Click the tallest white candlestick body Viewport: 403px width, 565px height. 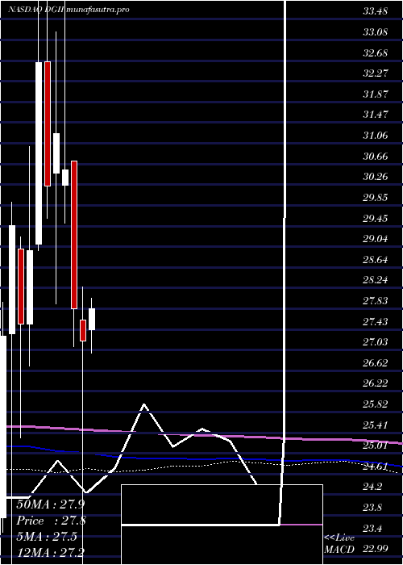39,153
